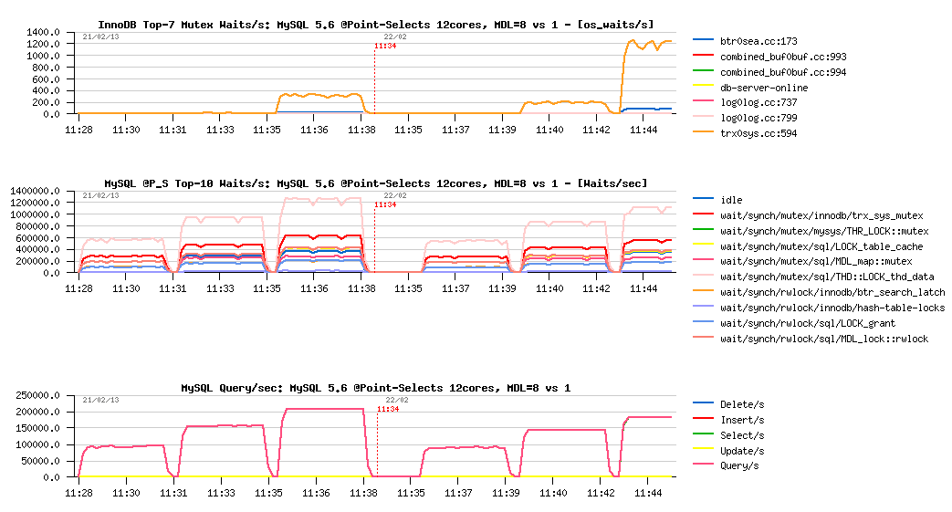
Task: Click the db-server-online legend label
Action: pos(764,88)
